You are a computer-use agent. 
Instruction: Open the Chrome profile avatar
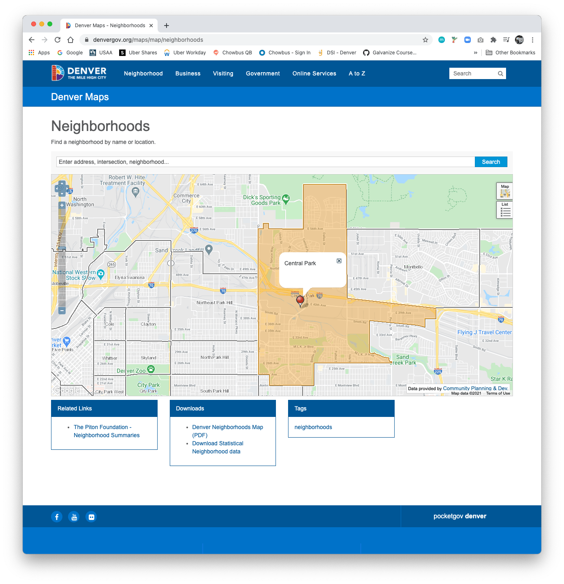[x=519, y=40]
